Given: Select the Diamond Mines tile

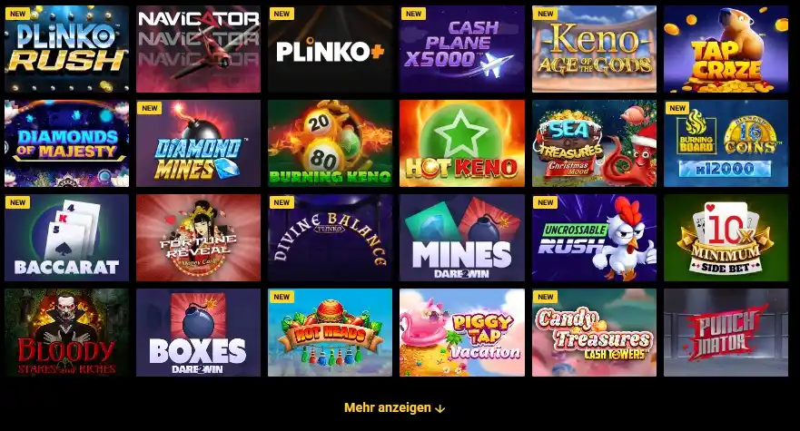Looking at the screenshot, I should click(199, 143).
